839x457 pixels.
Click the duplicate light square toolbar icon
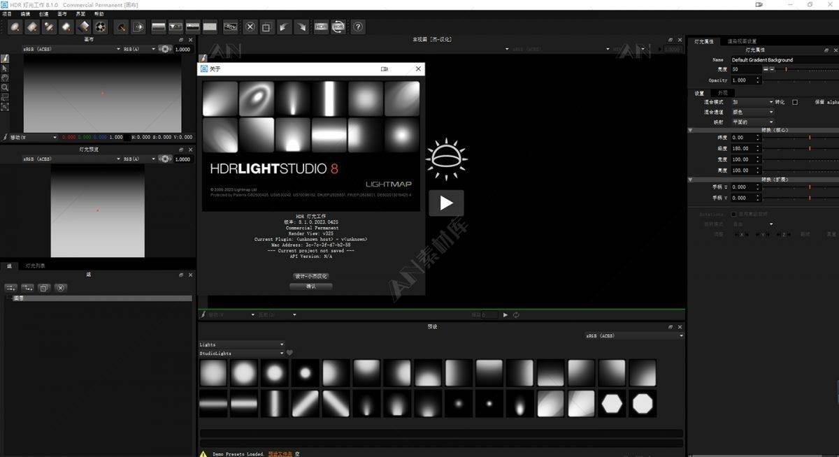[266, 27]
